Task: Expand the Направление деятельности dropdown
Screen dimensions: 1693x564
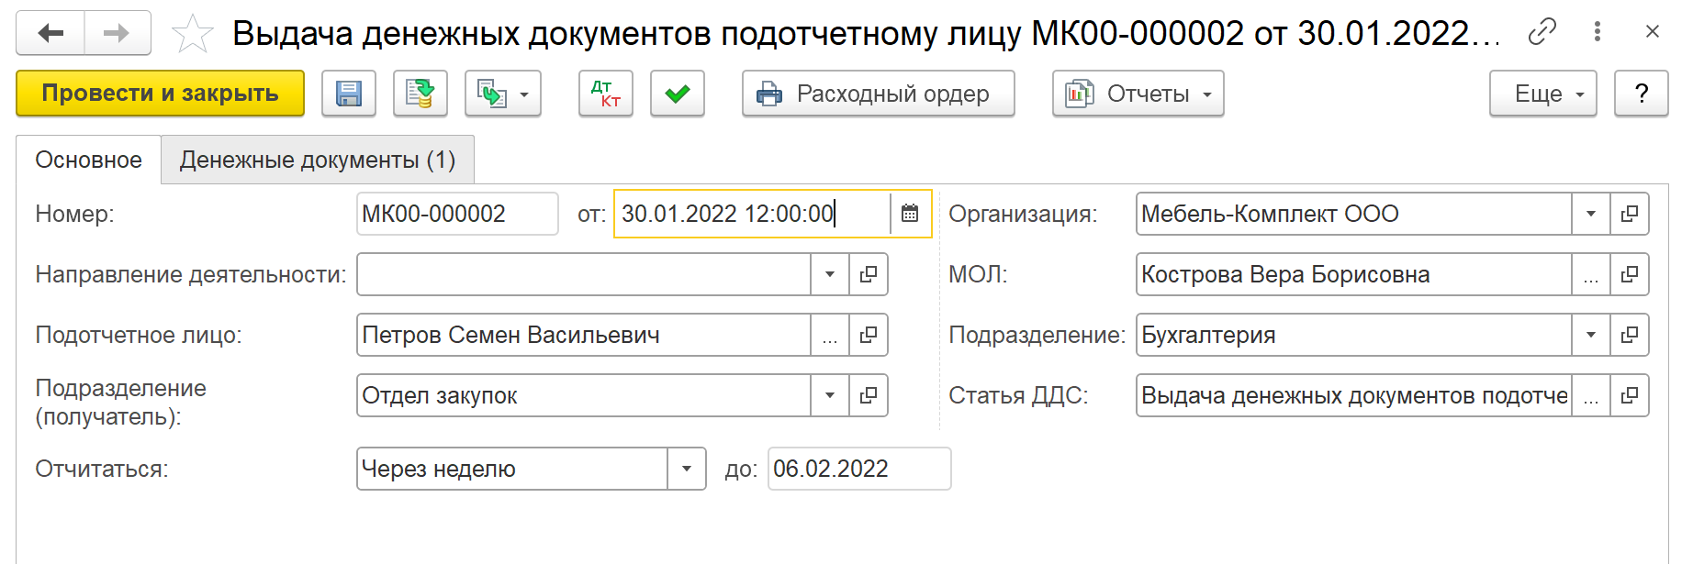Action: [x=829, y=274]
